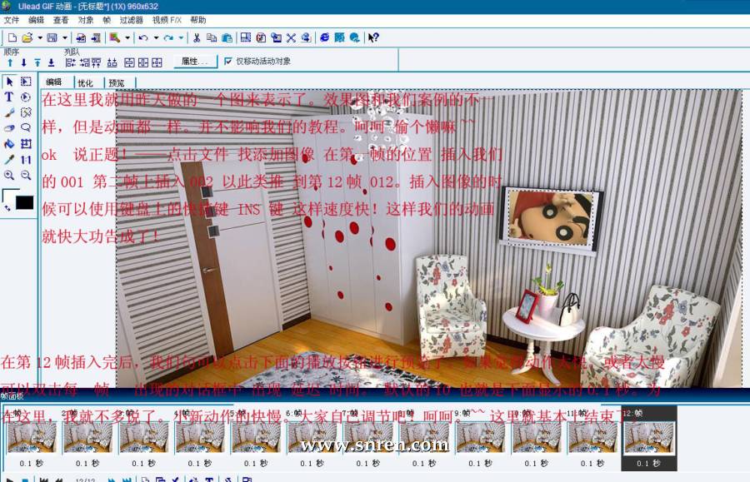Select frame 1 thumbnail in frame panel

coord(32,437)
